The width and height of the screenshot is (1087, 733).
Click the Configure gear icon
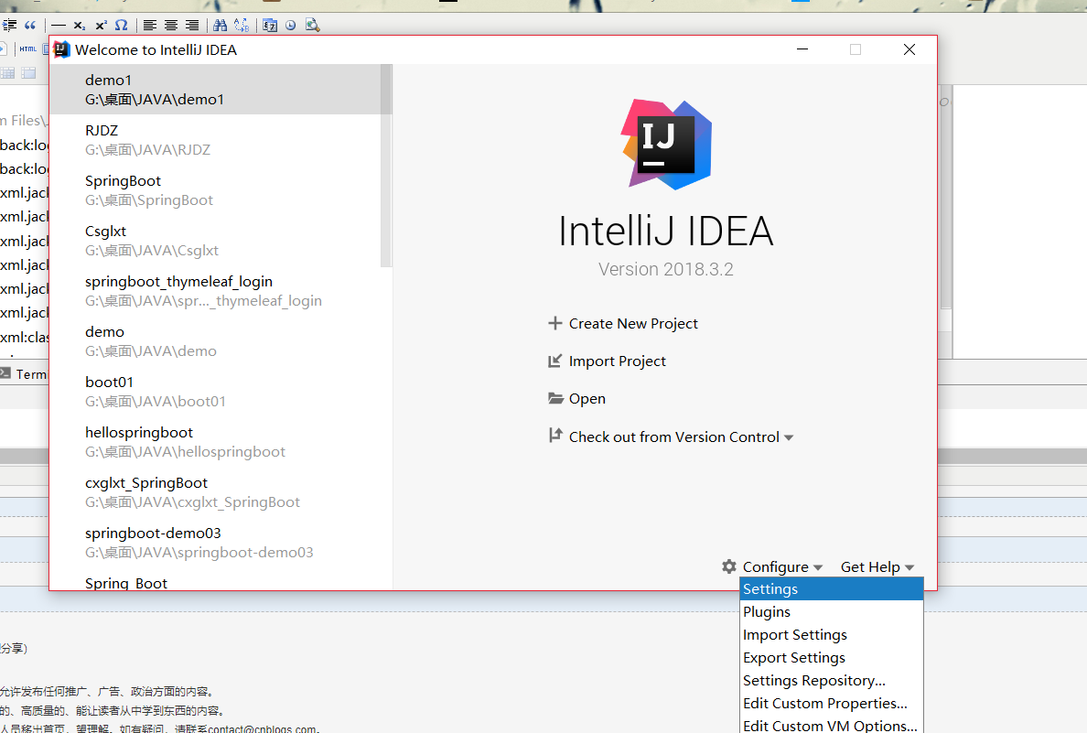pyautogui.click(x=728, y=566)
